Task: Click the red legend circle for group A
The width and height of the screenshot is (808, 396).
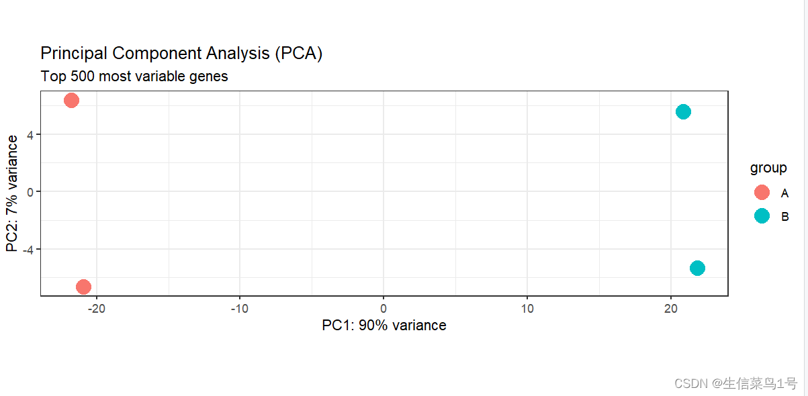Action: click(x=762, y=193)
